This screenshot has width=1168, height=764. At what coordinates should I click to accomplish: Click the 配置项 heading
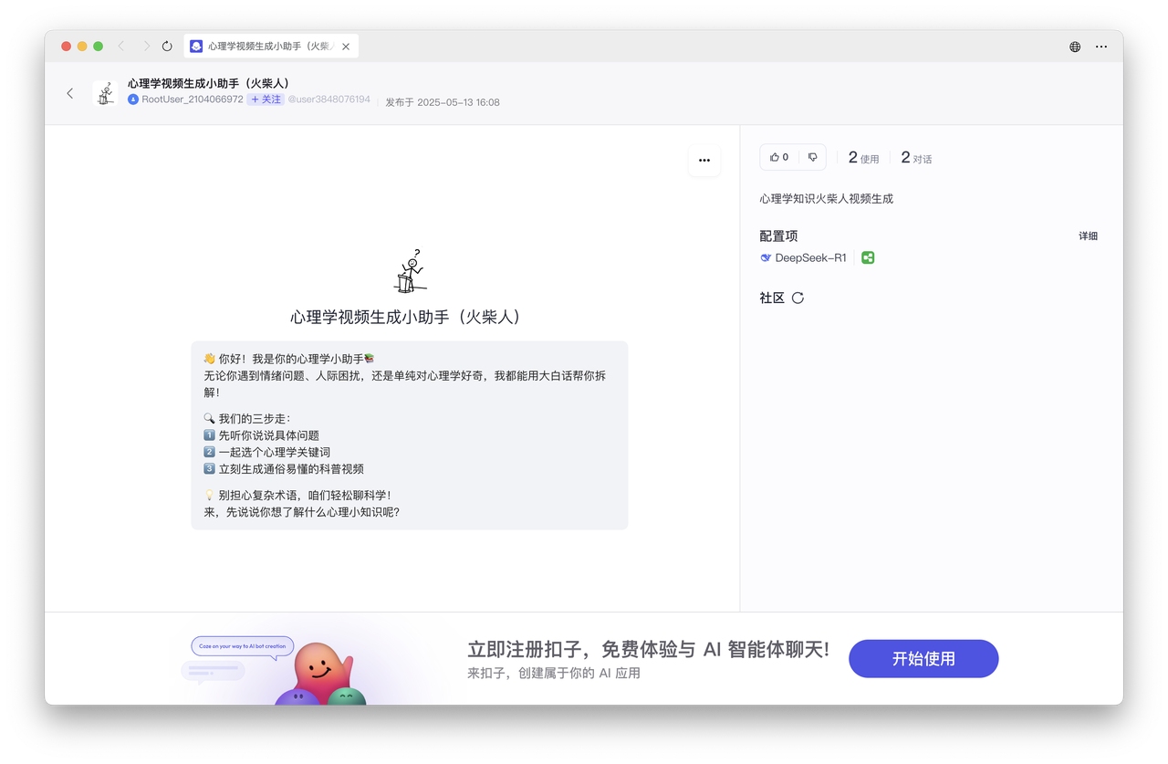tap(778, 235)
